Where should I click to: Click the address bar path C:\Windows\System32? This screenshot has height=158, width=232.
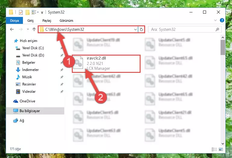65,29
